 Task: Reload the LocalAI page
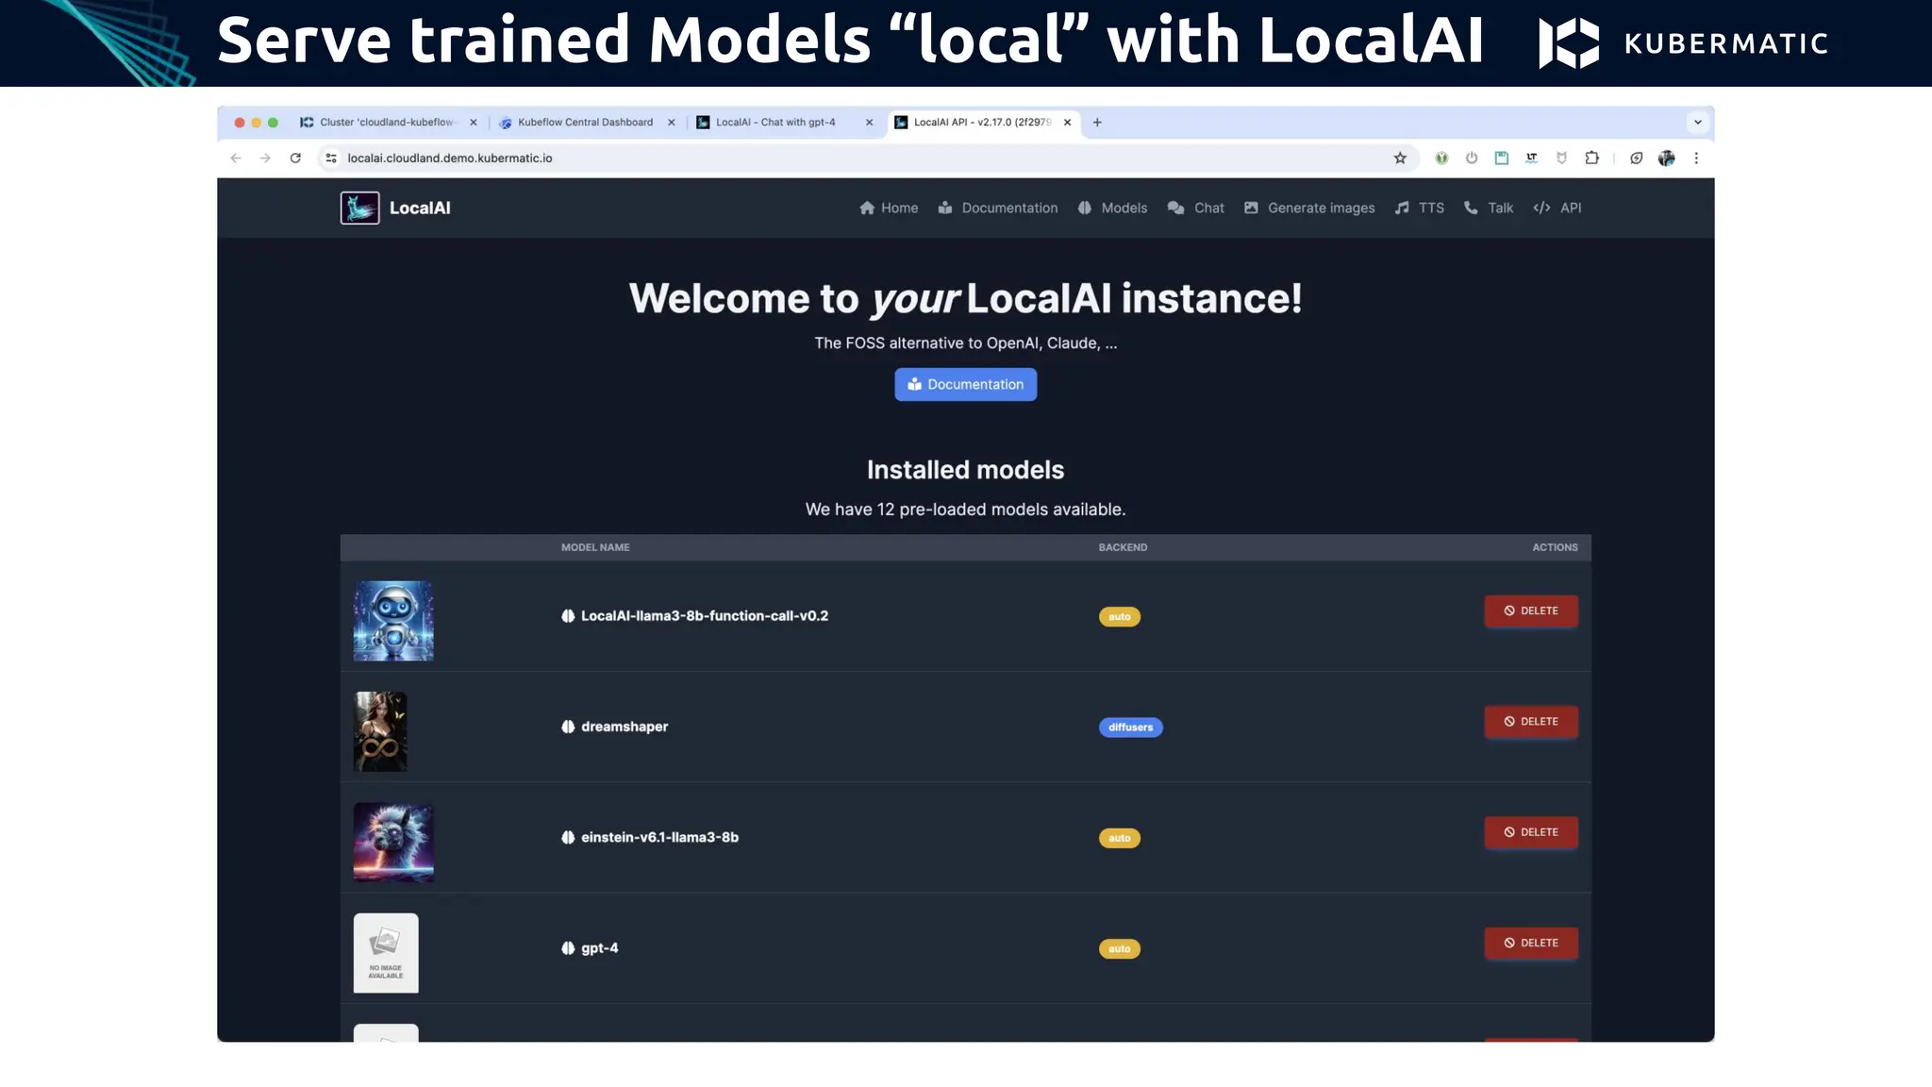tap(295, 159)
